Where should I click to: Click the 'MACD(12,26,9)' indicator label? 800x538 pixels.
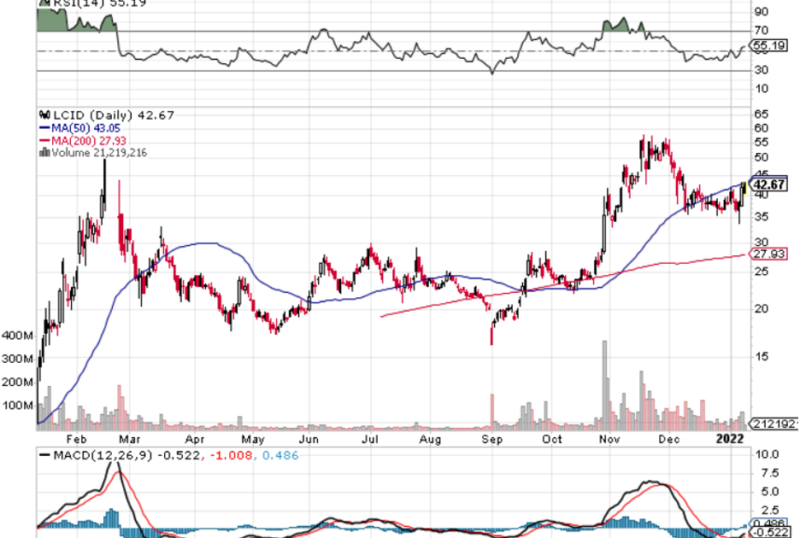pyautogui.click(x=103, y=455)
